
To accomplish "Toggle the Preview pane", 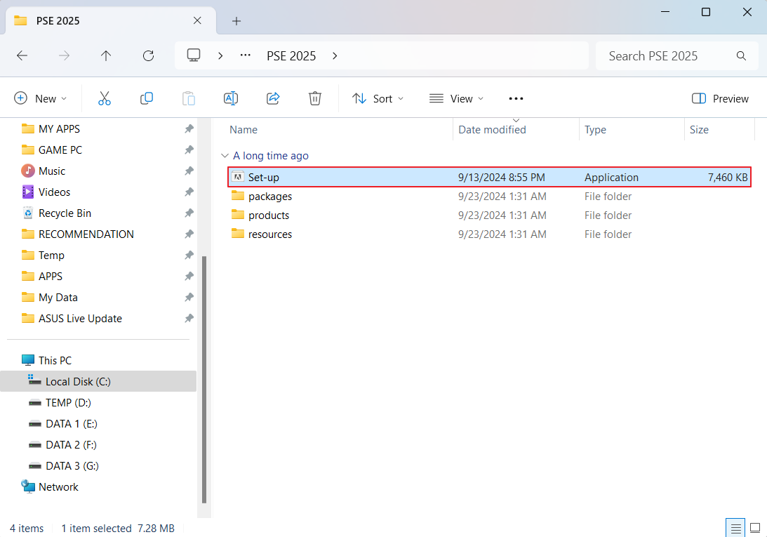I will point(720,98).
